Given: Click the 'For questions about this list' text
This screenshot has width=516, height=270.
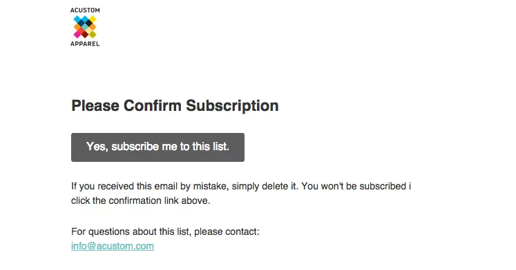Looking at the screenshot, I should tap(165, 231).
